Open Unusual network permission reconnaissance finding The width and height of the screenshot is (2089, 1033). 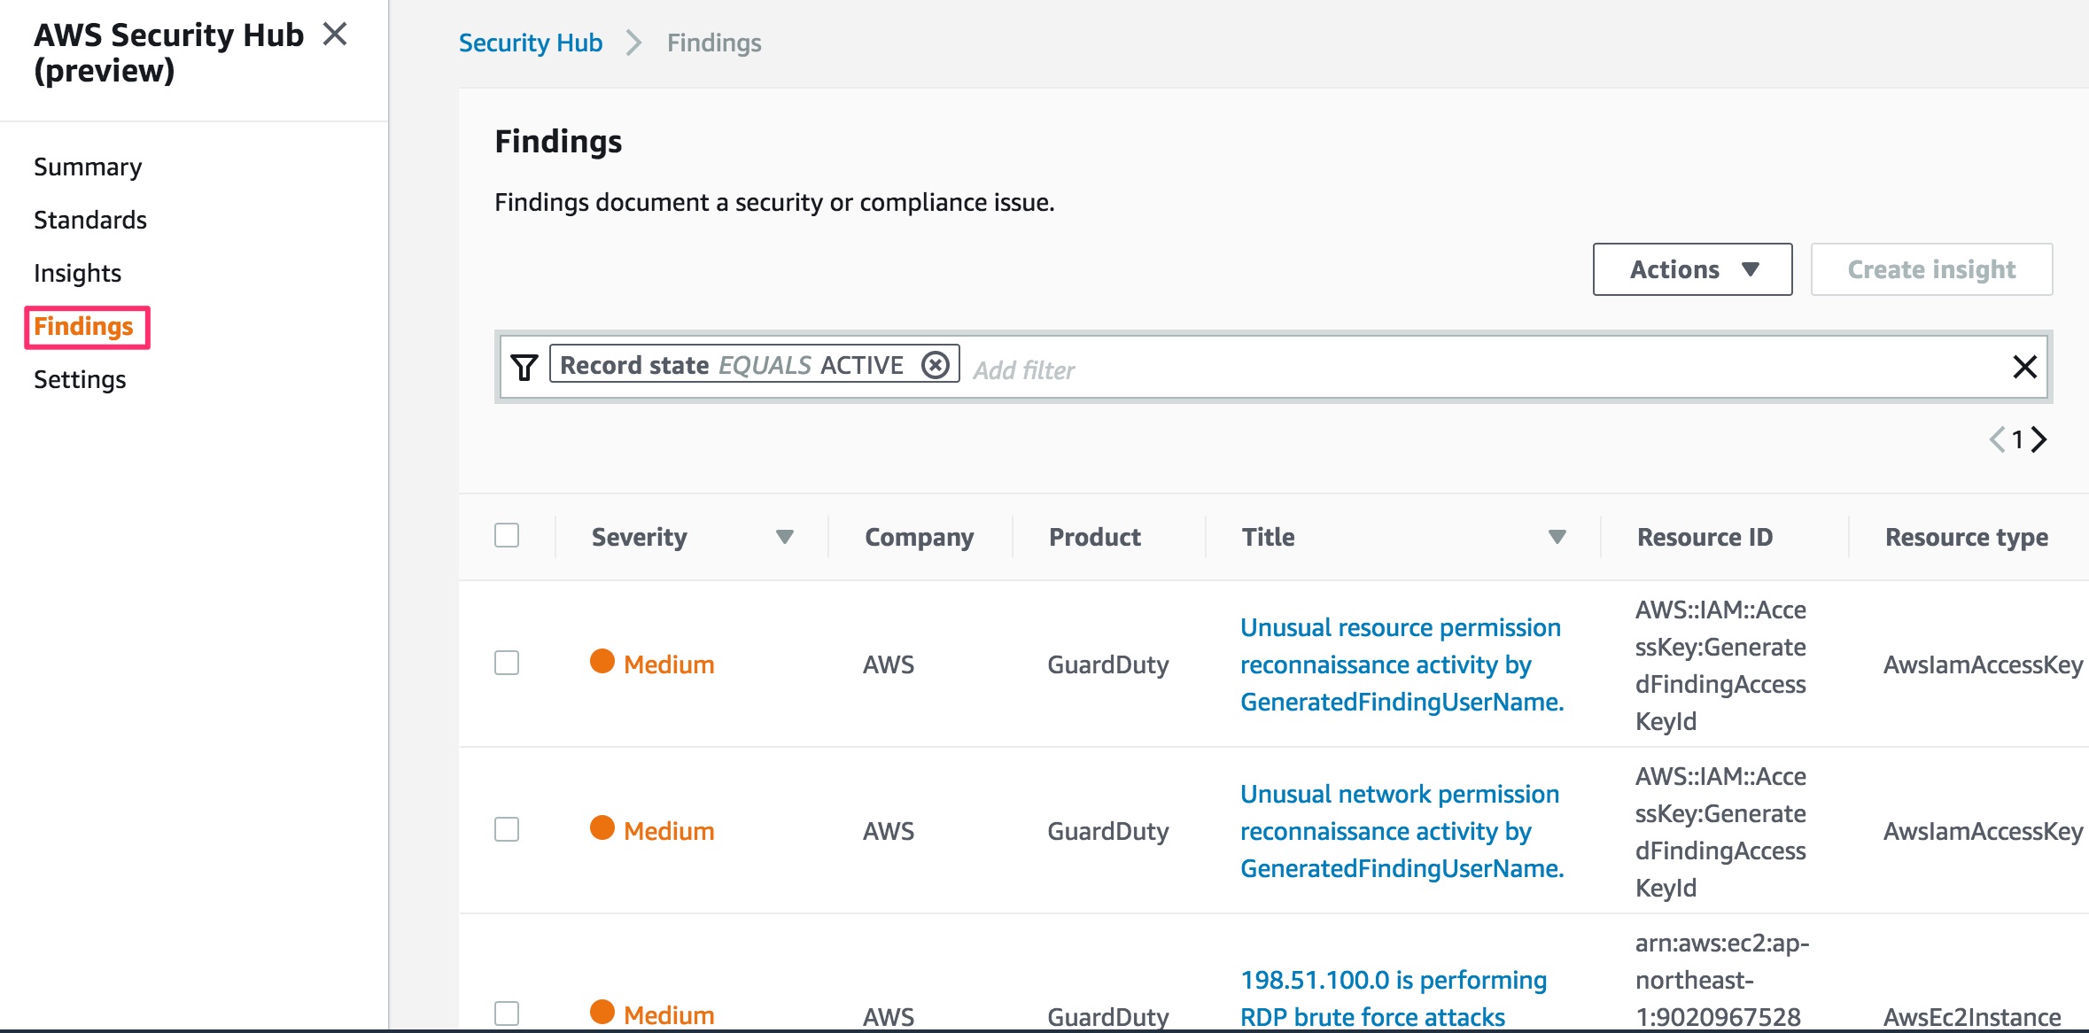tap(1402, 831)
